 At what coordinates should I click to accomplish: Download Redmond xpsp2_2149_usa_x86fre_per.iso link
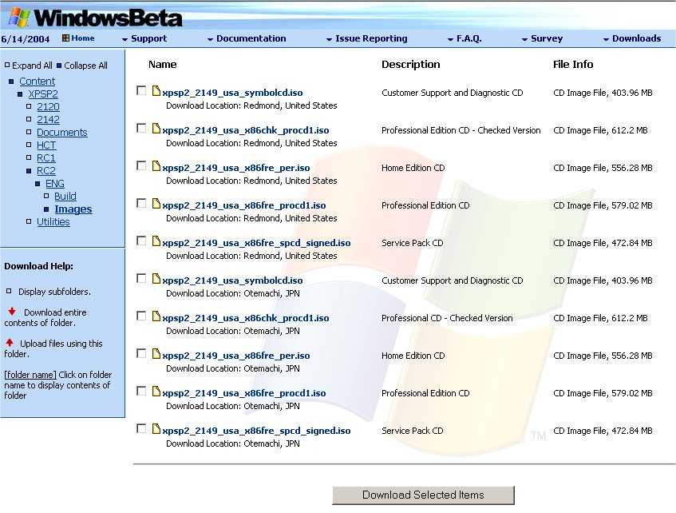[236, 168]
